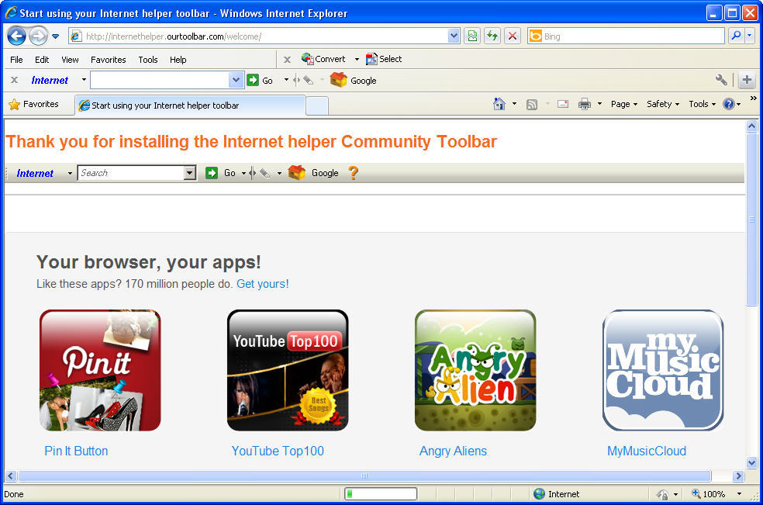Screen dimensions: 763x505
Task: Open the View menu
Action: 70,60
